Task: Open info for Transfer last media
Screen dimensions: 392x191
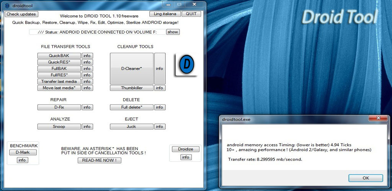Action: click(87, 81)
